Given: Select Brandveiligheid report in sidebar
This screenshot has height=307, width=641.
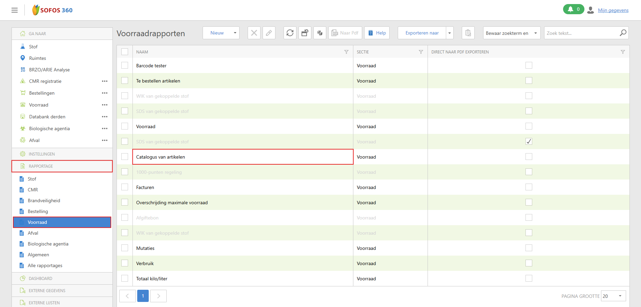Looking at the screenshot, I should pyautogui.click(x=44, y=200).
